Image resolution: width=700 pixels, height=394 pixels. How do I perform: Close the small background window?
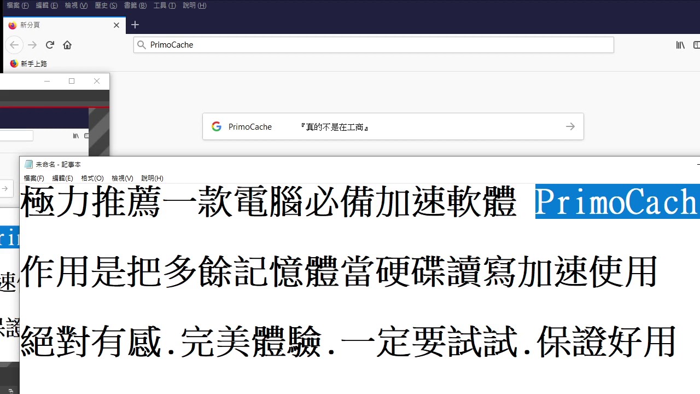[x=97, y=81]
